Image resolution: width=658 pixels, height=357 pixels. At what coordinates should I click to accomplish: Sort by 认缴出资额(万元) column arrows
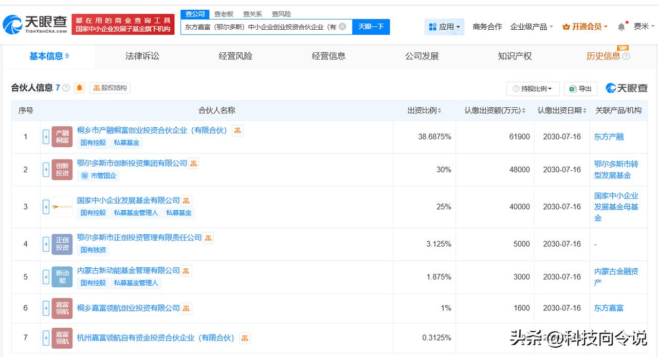click(x=523, y=111)
